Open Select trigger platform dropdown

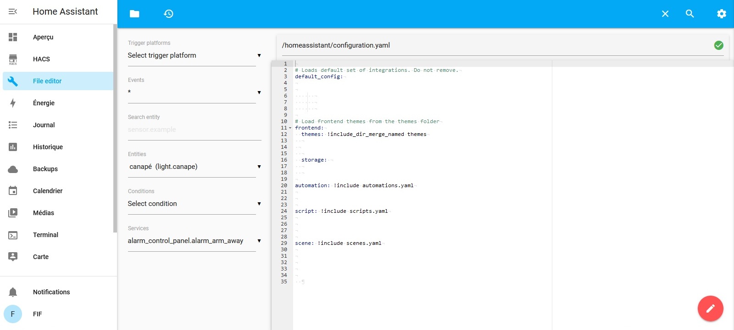click(192, 55)
